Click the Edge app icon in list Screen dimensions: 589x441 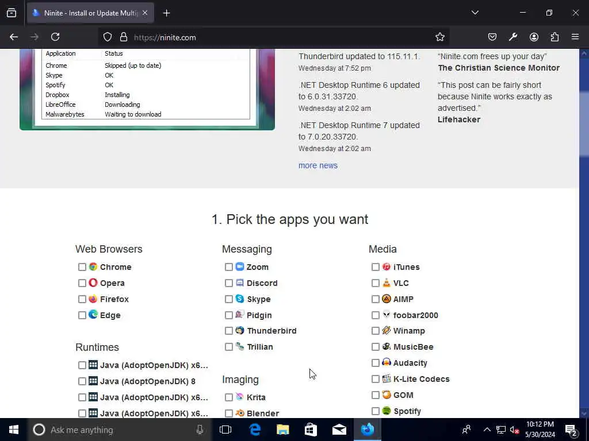point(93,315)
